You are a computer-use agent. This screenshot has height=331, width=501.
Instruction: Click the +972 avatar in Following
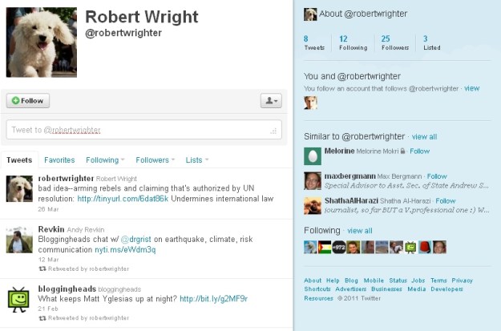coord(339,247)
